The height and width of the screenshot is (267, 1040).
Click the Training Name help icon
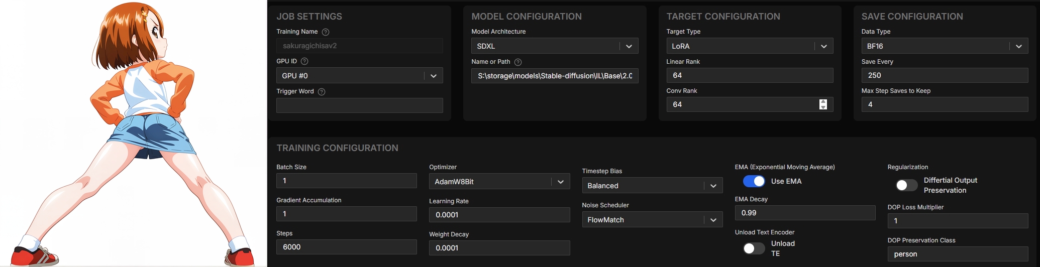point(326,32)
